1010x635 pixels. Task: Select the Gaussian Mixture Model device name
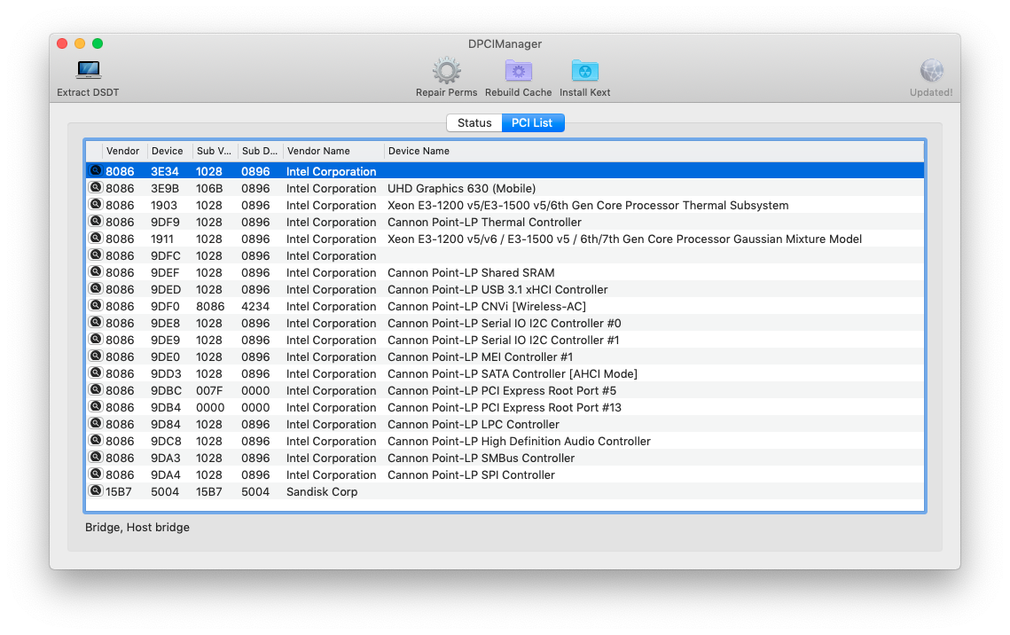[624, 239]
